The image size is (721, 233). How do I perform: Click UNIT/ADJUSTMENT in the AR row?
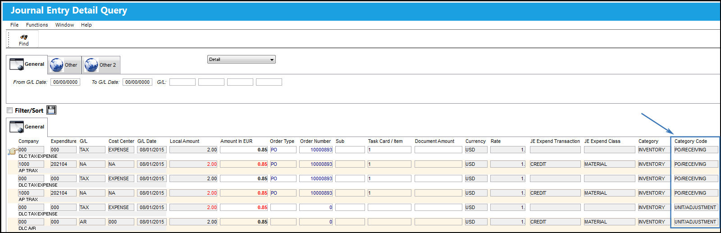click(696, 222)
